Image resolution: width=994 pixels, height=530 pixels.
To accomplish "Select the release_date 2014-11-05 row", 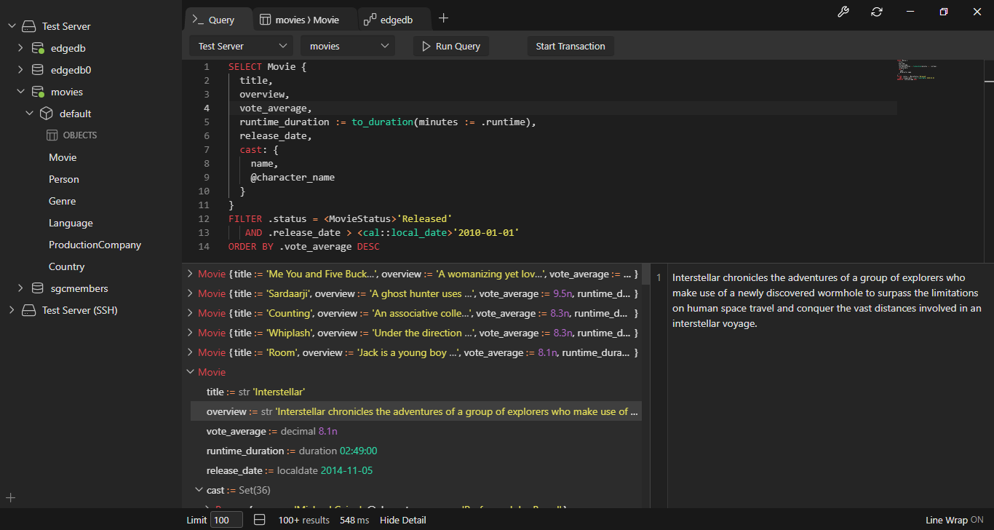I will pyautogui.click(x=416, y=470).
